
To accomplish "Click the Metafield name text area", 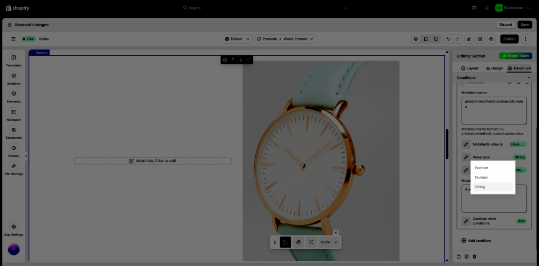I will point(494,110).
